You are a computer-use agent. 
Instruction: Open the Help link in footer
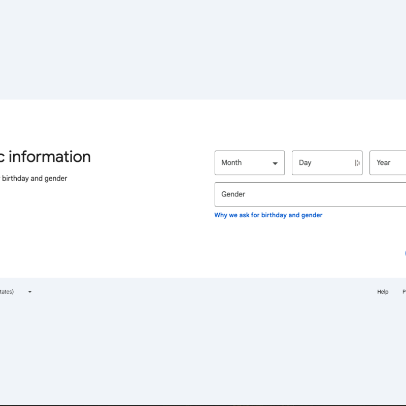tap(383, 292)
